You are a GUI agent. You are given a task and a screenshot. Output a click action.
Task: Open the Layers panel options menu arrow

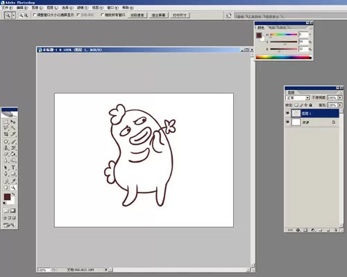[341, 93]
